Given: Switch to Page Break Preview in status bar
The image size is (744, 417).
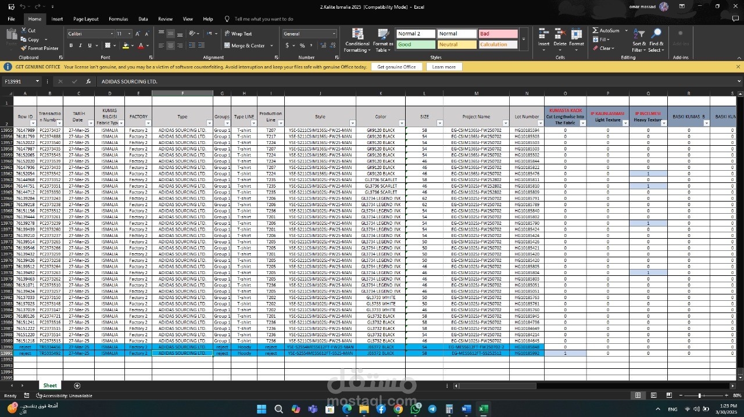Looking at the screenshot, I should coord(670,396).
